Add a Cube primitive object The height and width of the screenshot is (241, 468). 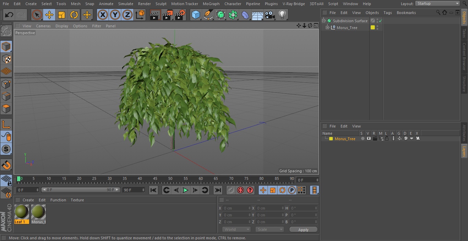[x=196, y=15]
